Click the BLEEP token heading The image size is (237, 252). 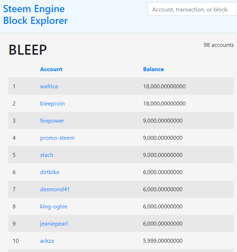click(x=28, y=50)
